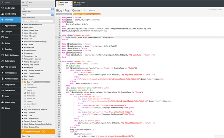Select 'Browser Compatibility Message' widget row
The width and height of the screenshot is (224, 138).
[x=35, y=42]
